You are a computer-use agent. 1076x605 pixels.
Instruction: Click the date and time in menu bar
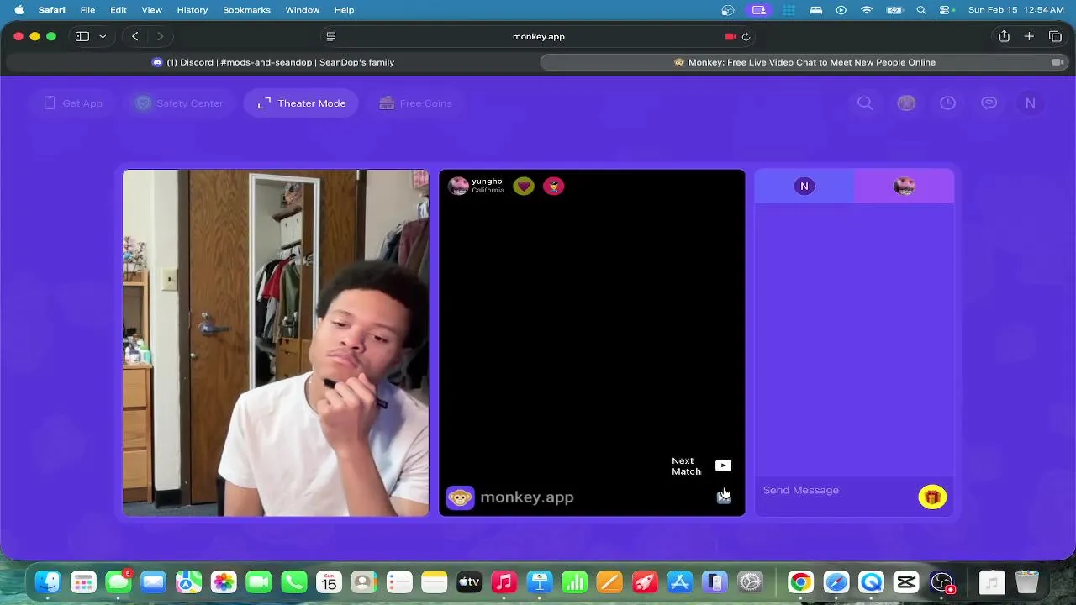(x=1015, y=10)
